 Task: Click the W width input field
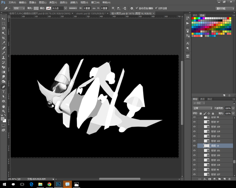pos(87,8)
